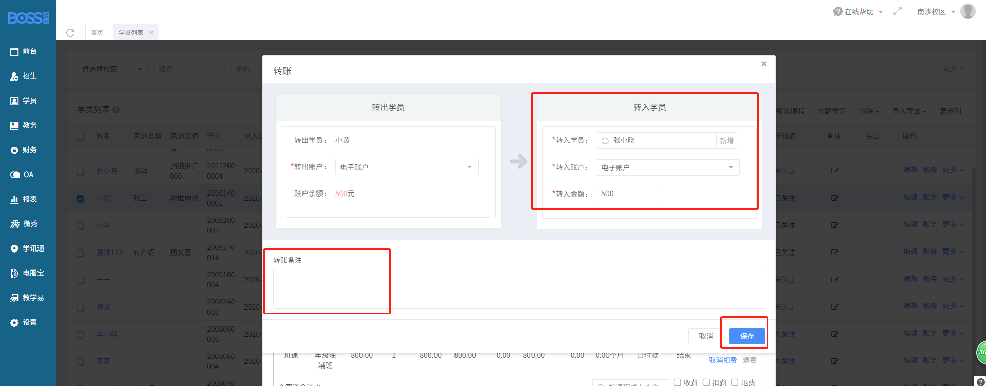Click the 取消 button

(706, 336)
